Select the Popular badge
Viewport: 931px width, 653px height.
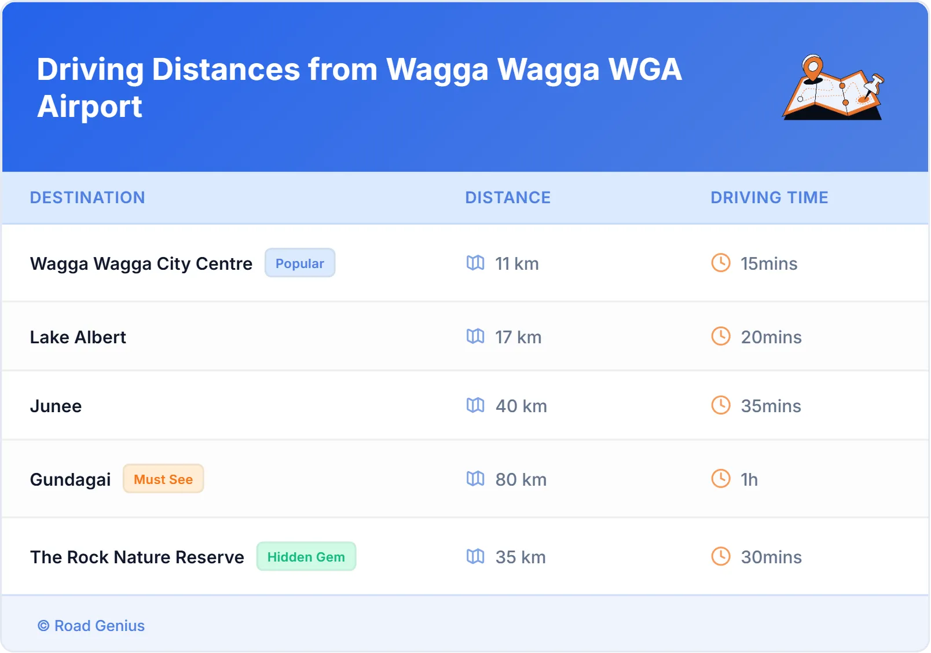point(300,263)
